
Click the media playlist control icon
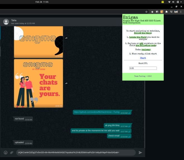coord(171,12)
